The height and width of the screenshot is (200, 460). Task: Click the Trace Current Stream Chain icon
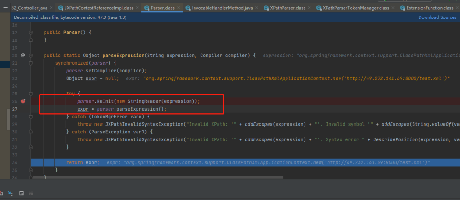30,193
